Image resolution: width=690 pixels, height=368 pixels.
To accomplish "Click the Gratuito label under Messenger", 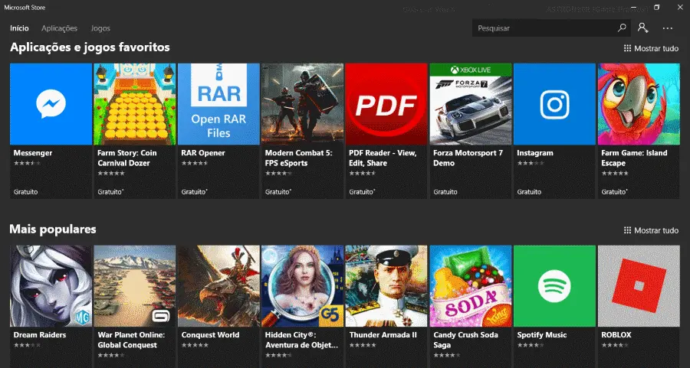I will tap(25, 192).
